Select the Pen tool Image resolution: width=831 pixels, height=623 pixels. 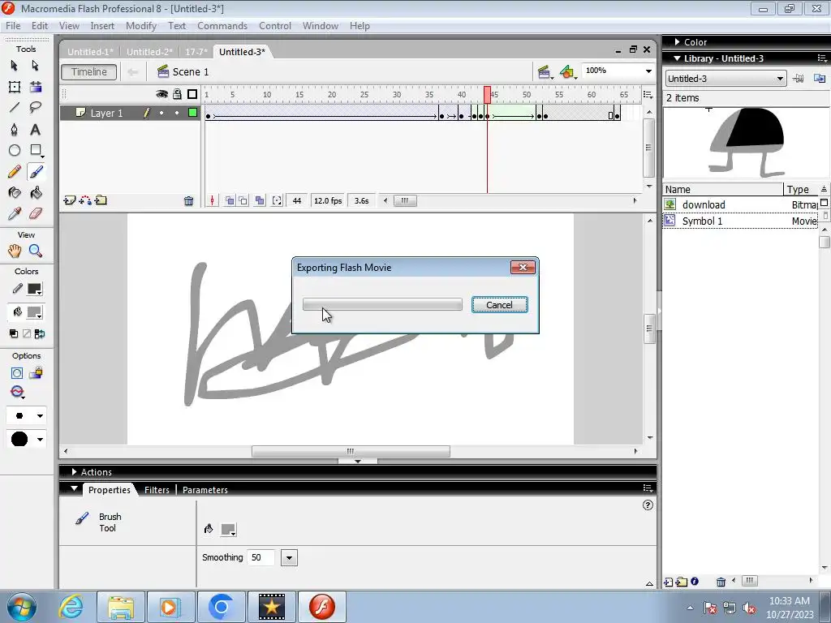[15, 129]
